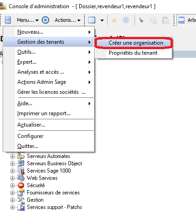The image size is (196, 214).
Task: Select Services support - Patchs tree item
Action: click(x=55, y=207)
